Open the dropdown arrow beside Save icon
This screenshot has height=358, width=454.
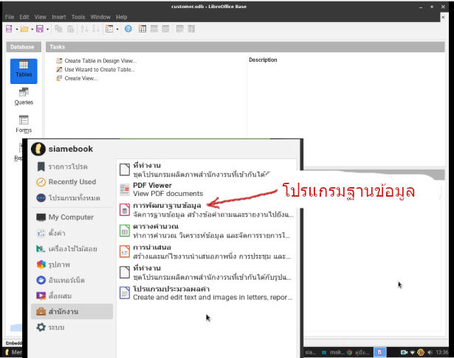pyautogui.click(x=47, y=29)
